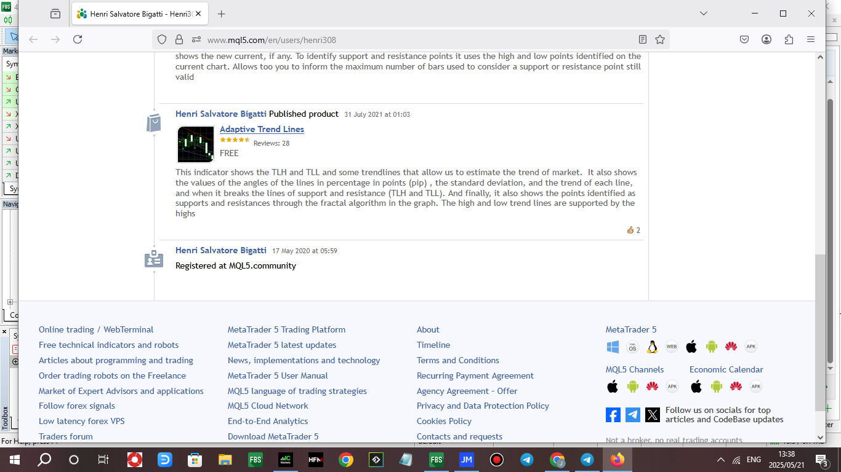This screenshot has height=472, width=841.
Task: Open the Economic Calendar heading link
Action: click(726, 370)
